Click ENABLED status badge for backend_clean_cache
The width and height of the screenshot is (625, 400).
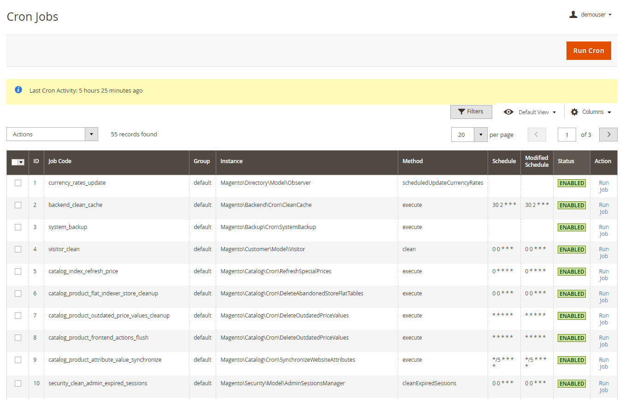(572, 205)
